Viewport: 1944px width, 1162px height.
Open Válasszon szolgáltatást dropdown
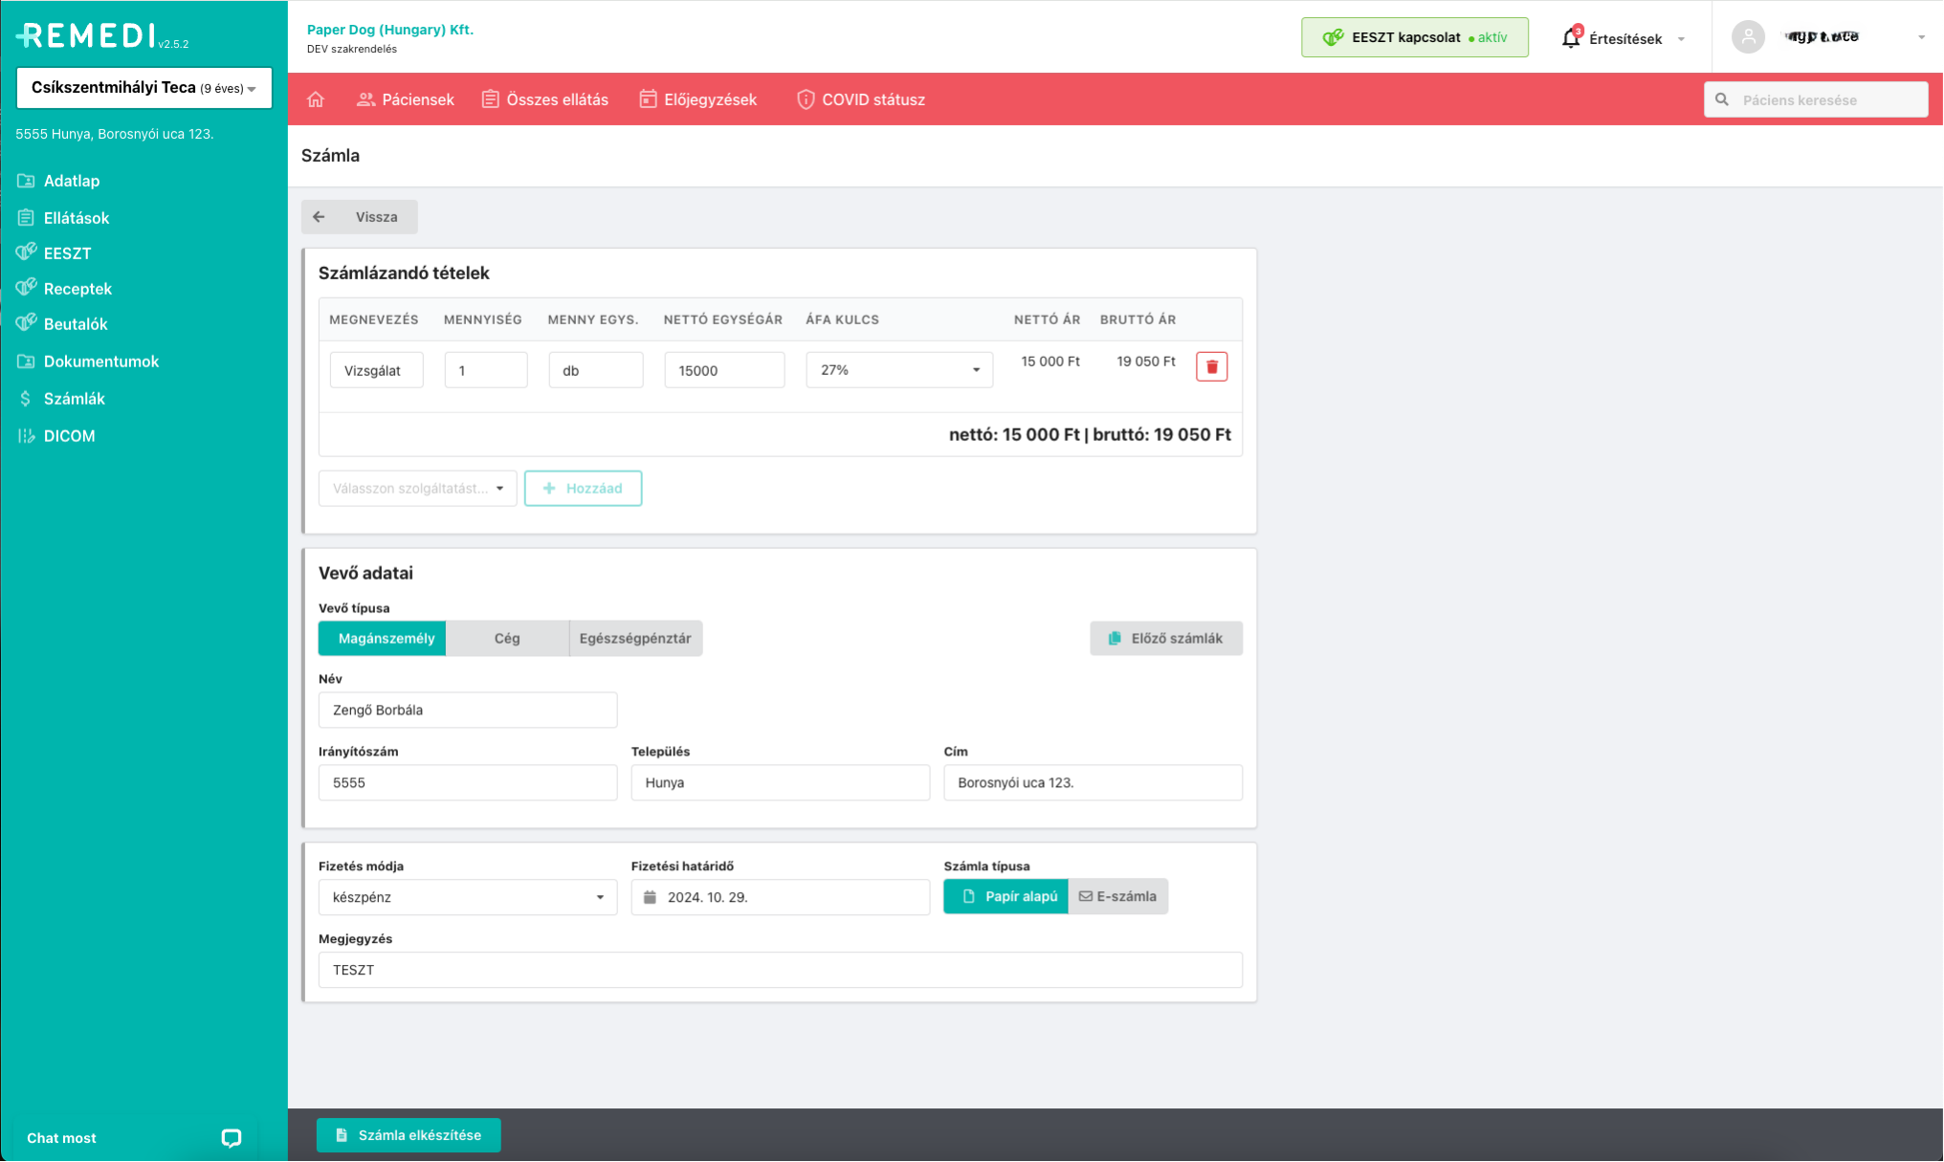click(x=417, y=489)
